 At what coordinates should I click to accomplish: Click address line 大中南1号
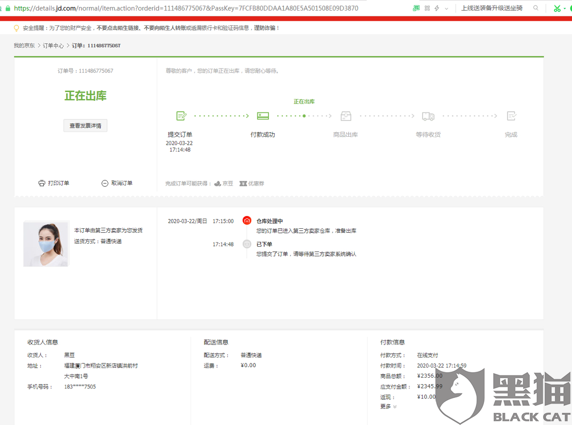[x=76, y=376]
